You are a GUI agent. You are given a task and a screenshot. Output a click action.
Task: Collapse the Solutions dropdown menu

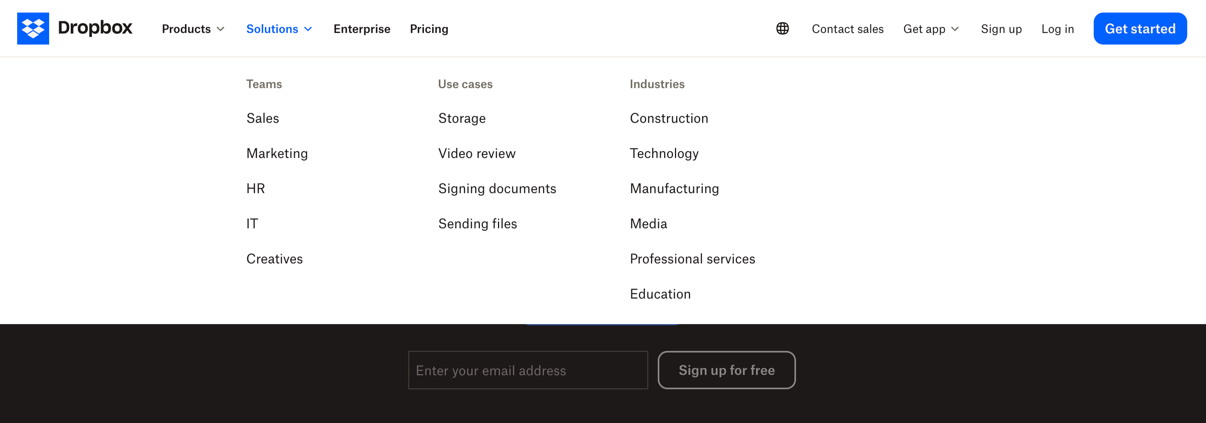pyautogui.click(x=279, y=29)
